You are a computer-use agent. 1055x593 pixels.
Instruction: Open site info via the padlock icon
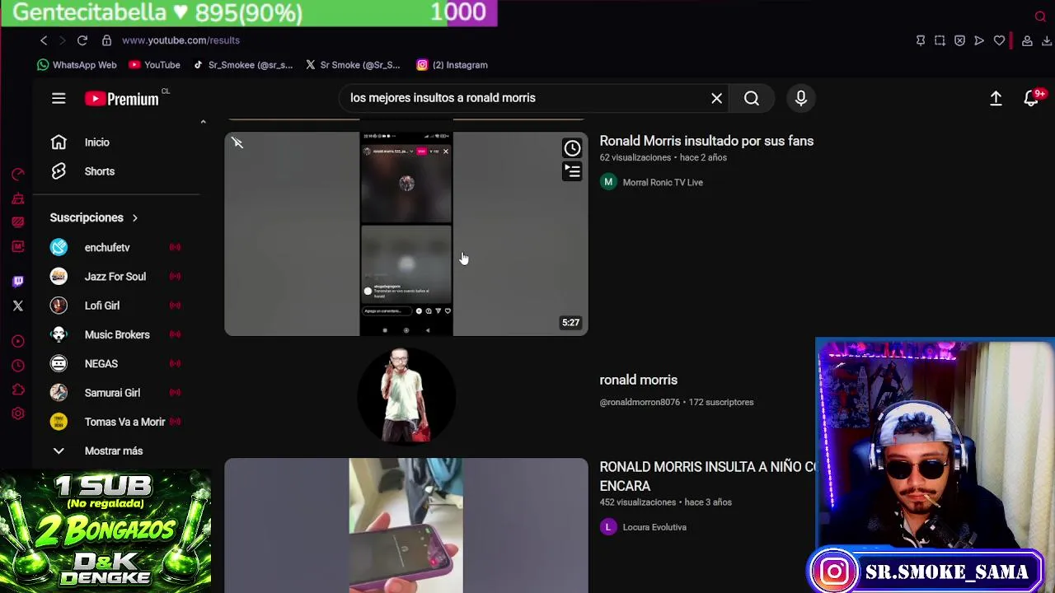pos(106,40)
